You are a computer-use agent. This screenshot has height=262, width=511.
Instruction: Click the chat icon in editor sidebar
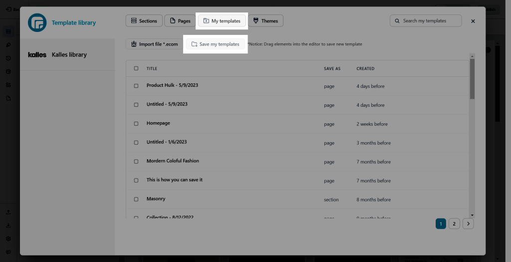(8, 252)
